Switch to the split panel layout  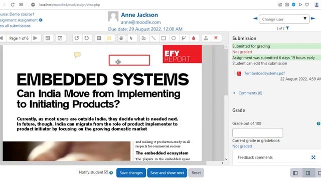click(308, 173)
